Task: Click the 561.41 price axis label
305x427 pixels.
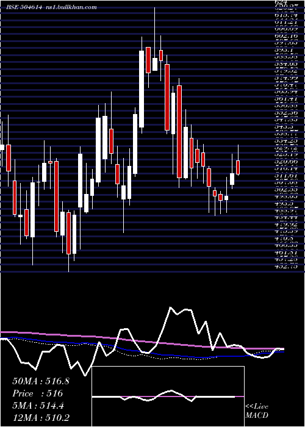Action: click(285, 98)
